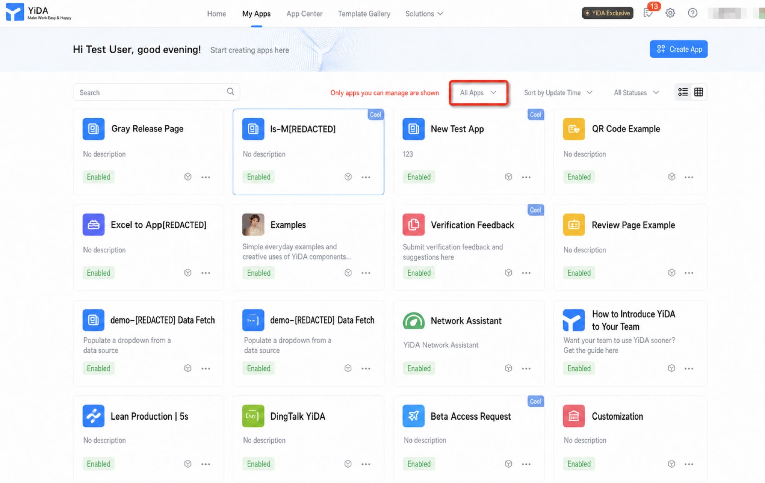Open the settings gear icon
This screenshot has height=483, width=765.
tap(670, 13)
